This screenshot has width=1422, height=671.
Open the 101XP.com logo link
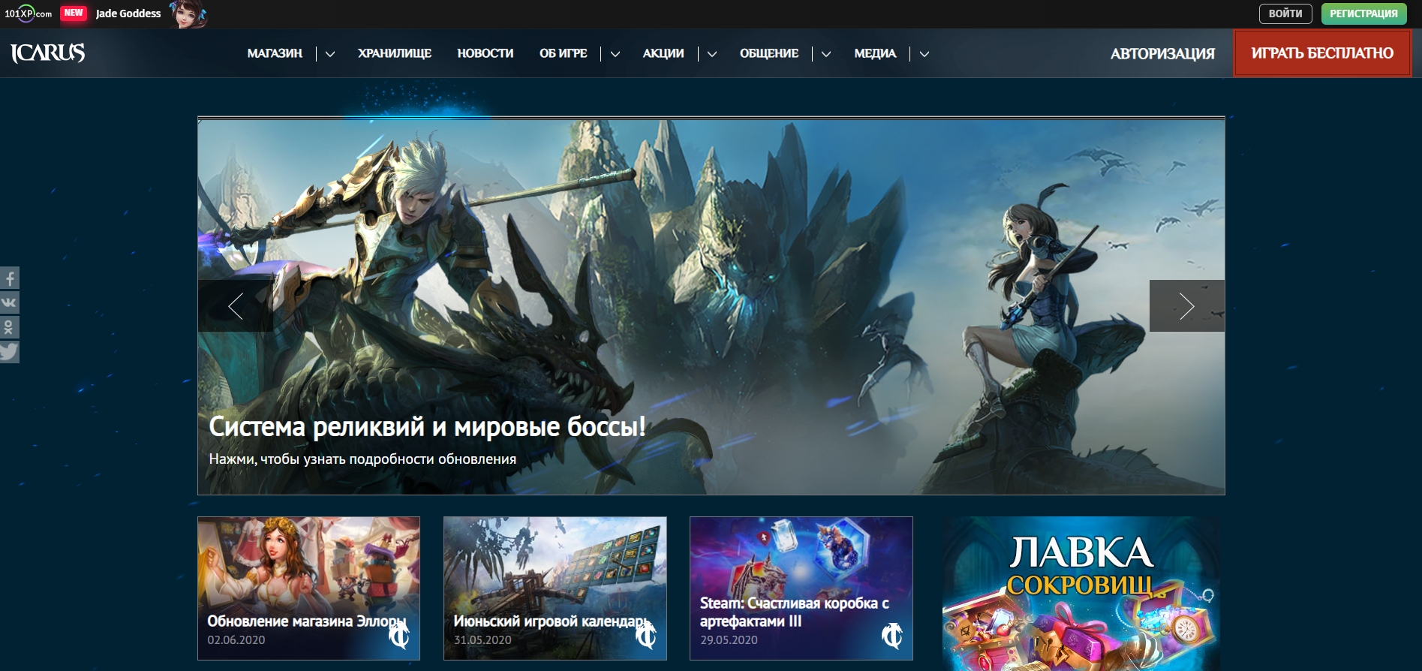point(29,14)
